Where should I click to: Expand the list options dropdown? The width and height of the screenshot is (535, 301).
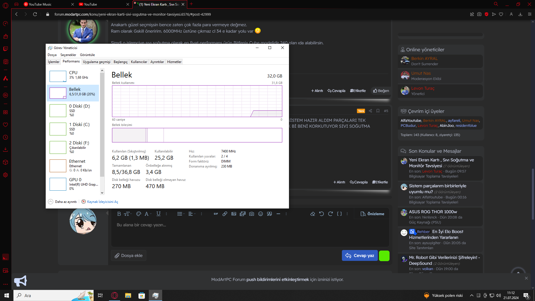coord(181,214)
